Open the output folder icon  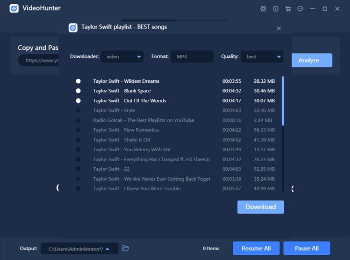click(x=125, y=248)
